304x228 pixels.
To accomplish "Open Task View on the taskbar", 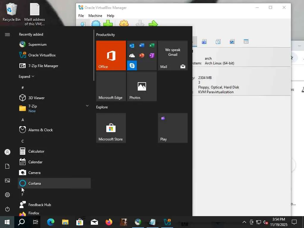I will pos(36,222).
